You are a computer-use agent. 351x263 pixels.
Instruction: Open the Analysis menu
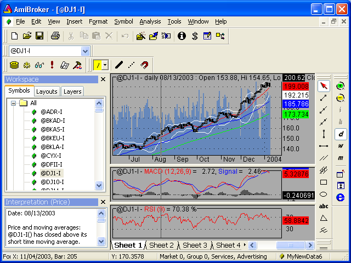click(x=150, y=21)
